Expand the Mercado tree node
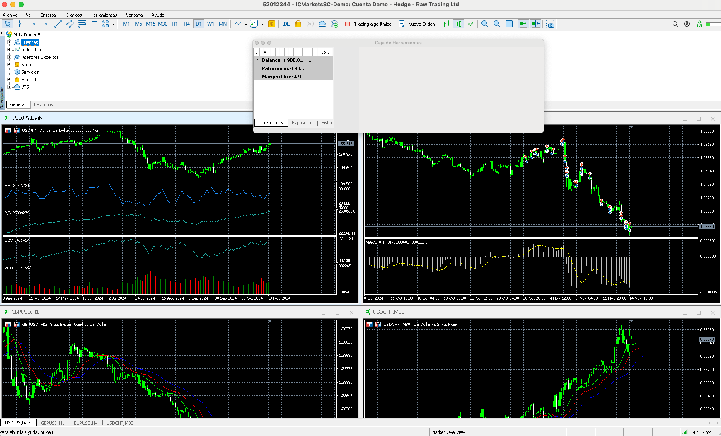The height and width of the screenshot is (436, 721). click(x=9, y=80)
